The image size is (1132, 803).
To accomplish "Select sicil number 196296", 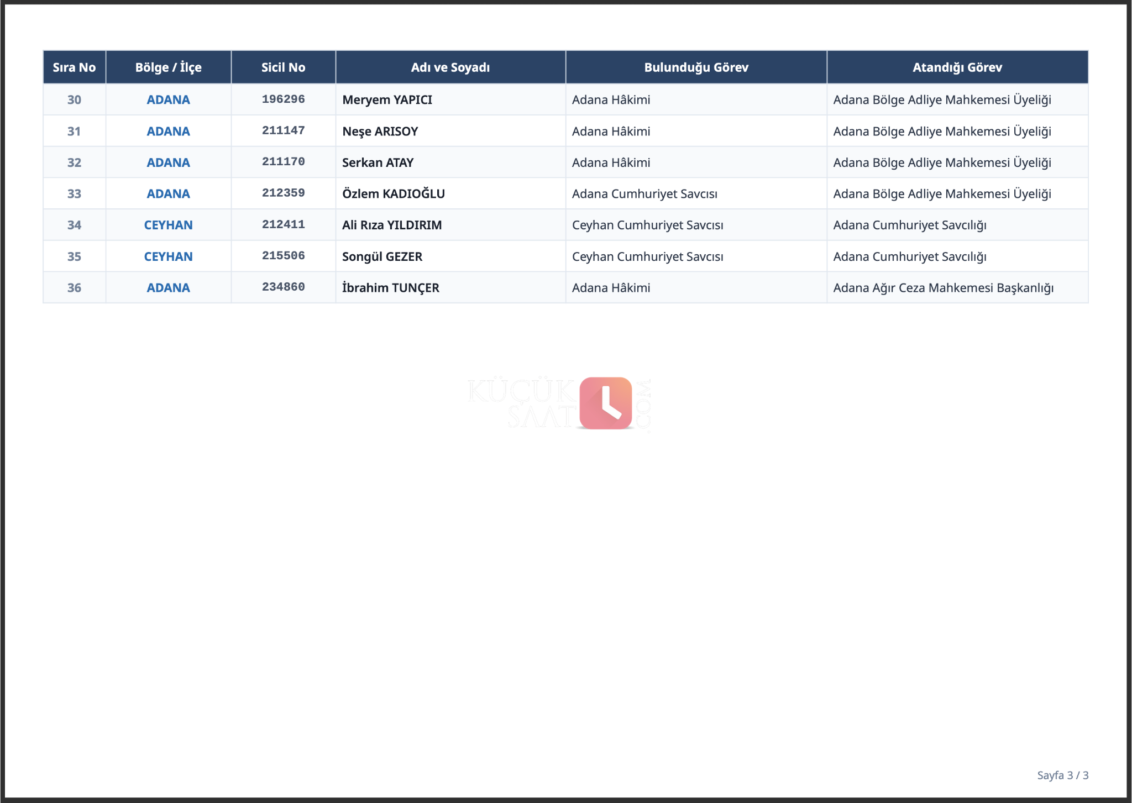I will (x=283, y=99).
